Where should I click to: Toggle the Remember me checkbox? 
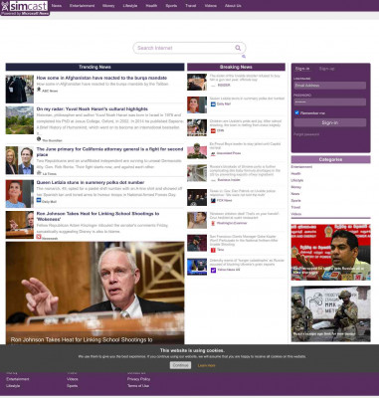[x=296, y=112]
